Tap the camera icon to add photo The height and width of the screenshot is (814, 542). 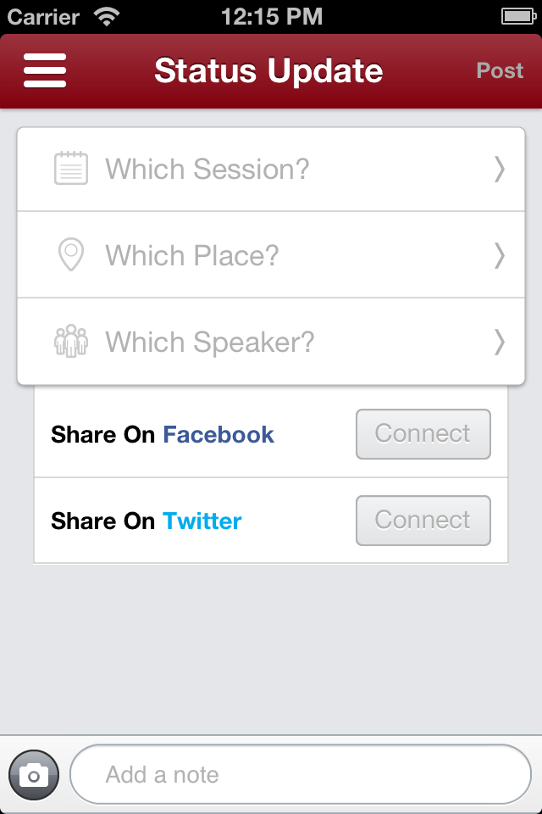(34, 775)
